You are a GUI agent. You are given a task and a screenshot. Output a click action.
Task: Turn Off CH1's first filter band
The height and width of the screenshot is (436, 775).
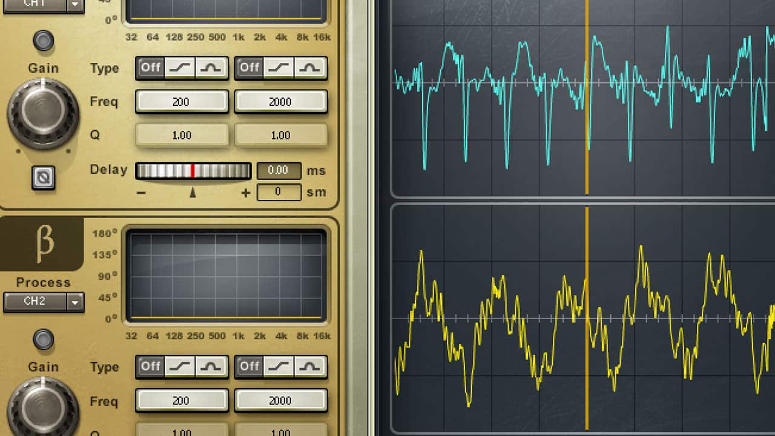click(150, 68)
